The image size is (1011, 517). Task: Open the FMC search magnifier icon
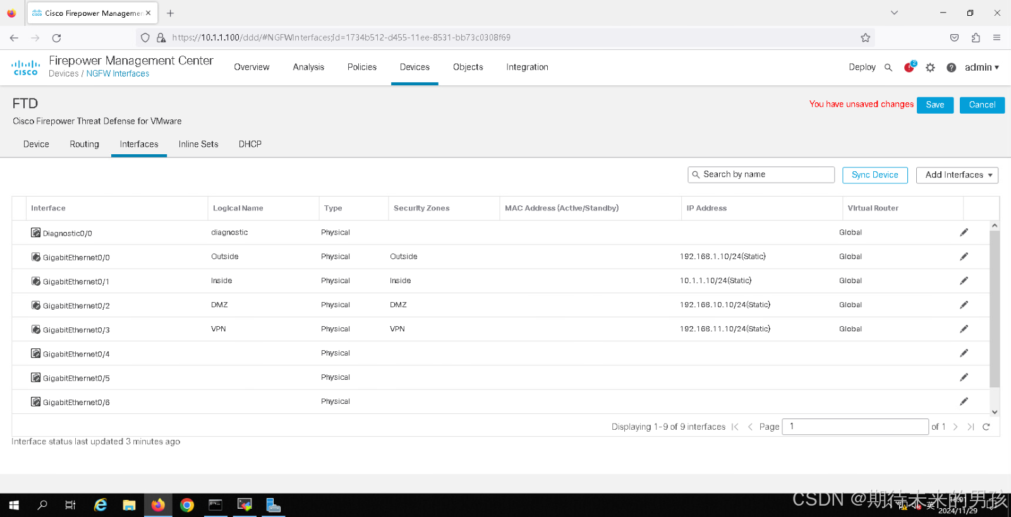click(888, 68)
